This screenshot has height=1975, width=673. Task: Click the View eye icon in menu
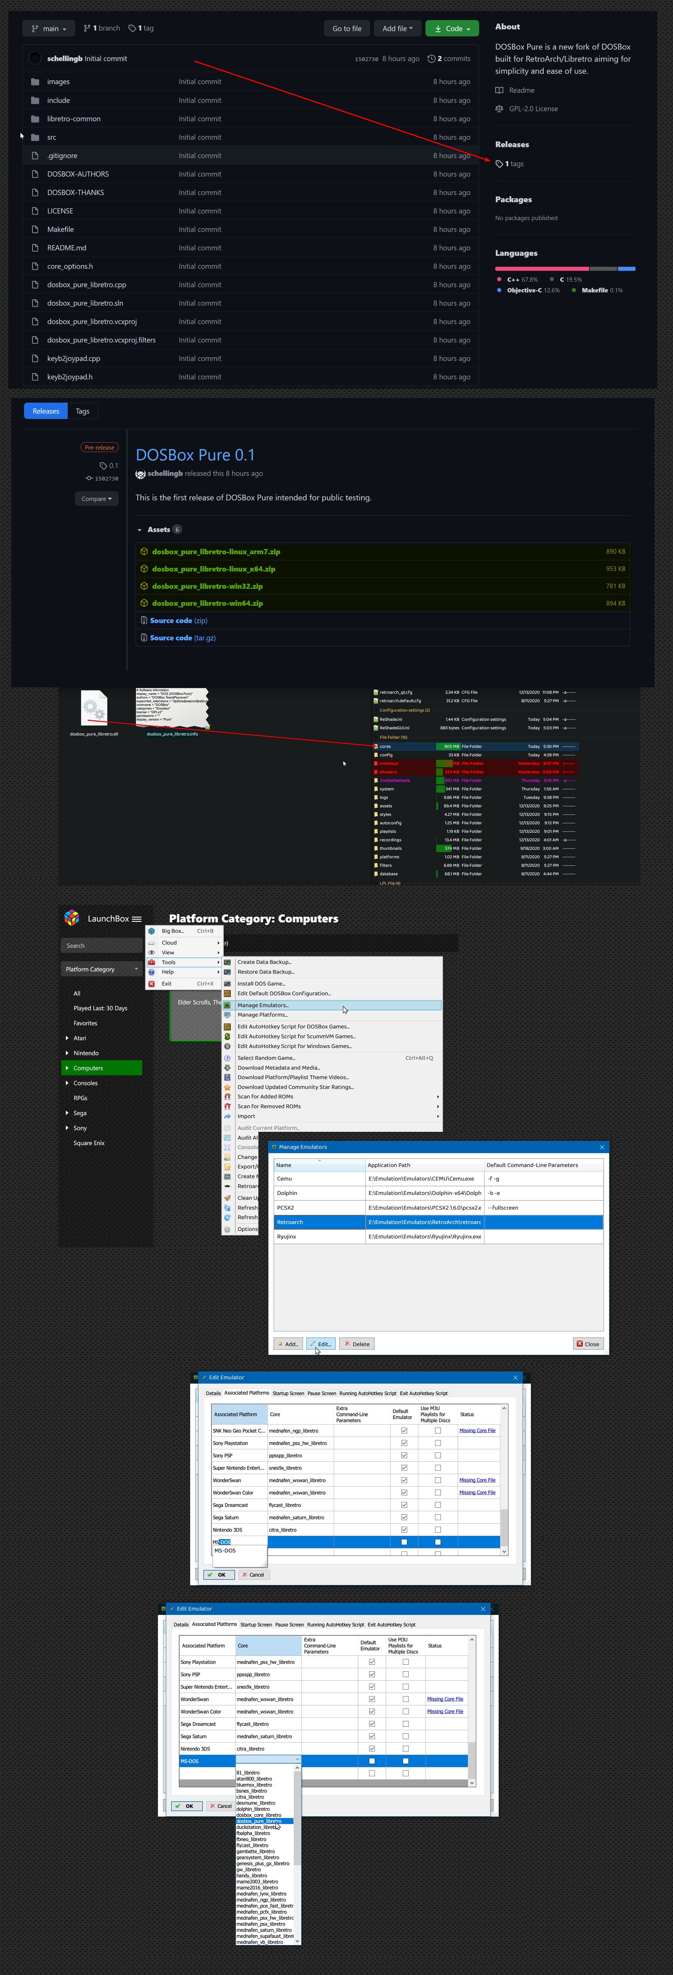coord(152,952)
